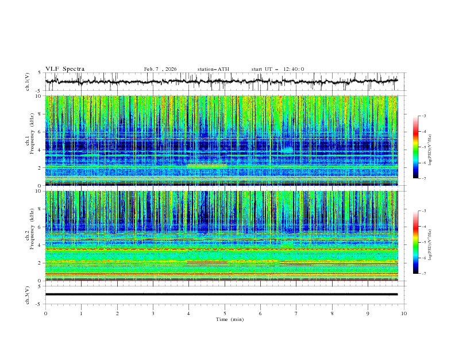The height and width of the screenshot is (352, 455).
Task: Click inside the ch.1 spectrogram panel
Action: click(221, 140)
